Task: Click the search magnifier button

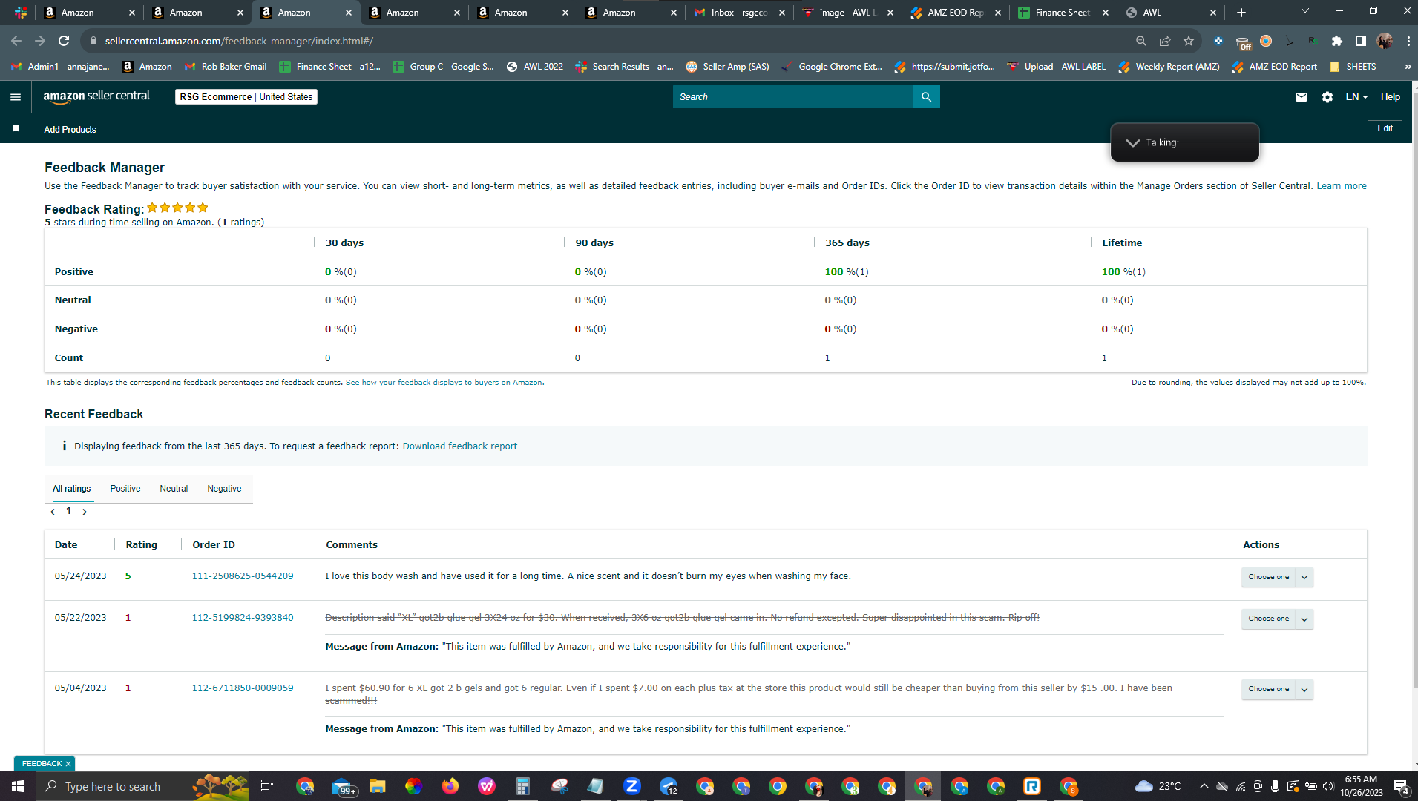Action: pyautogui.click(x=926, y=97)
